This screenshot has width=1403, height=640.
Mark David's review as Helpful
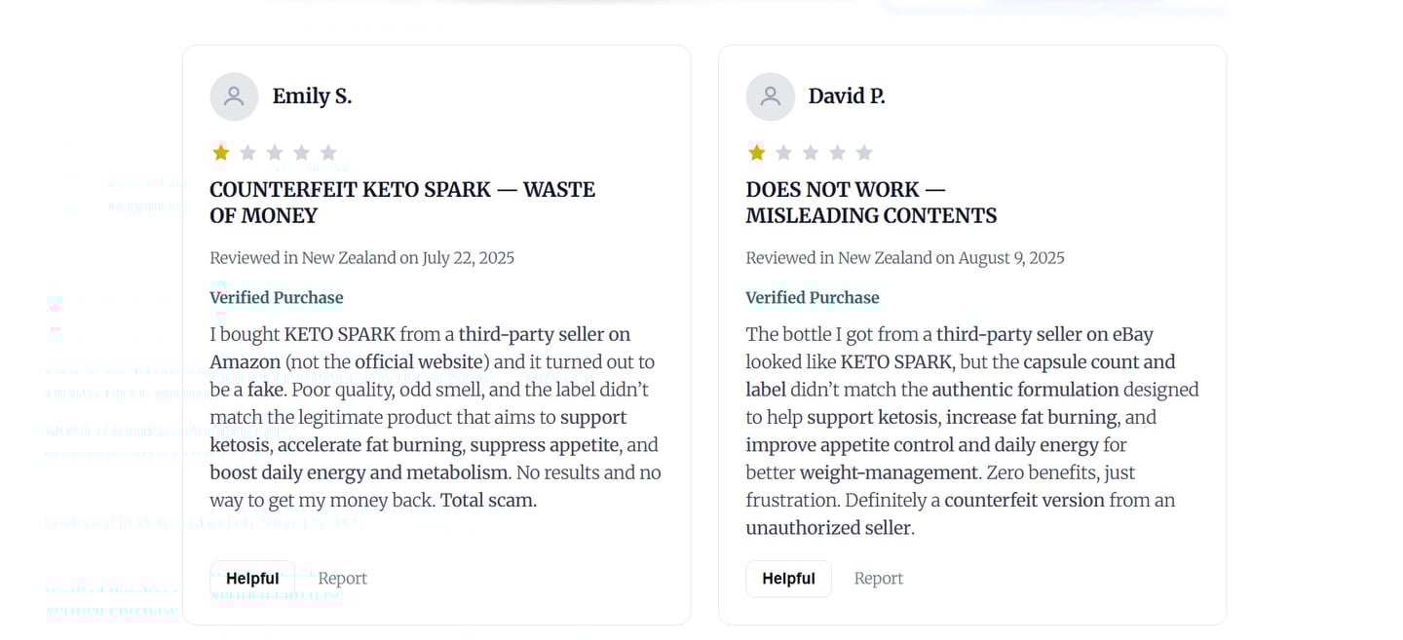point(788,579)
